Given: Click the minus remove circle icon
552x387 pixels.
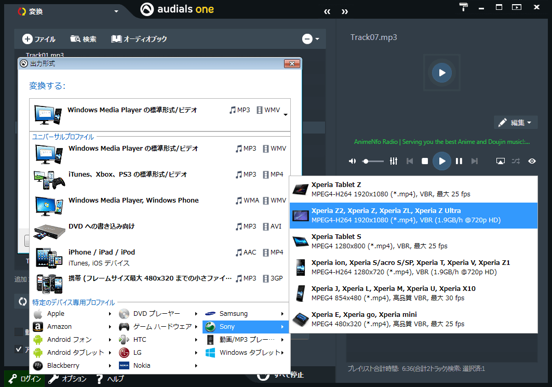Looking at the screenshot, I should [x=307, y=39].
